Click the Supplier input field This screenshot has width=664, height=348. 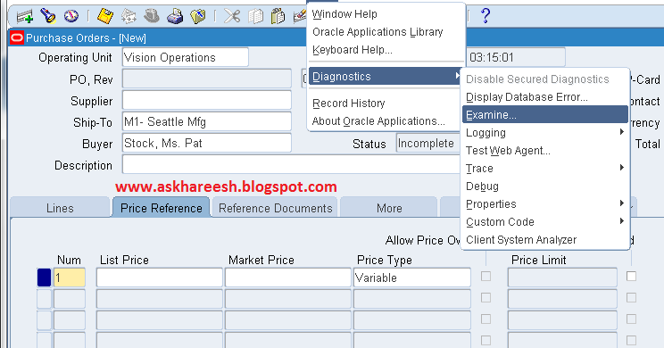pyautogui.click(x=207, y=100)
